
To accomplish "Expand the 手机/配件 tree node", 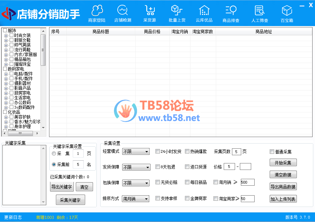I will 6,79.
